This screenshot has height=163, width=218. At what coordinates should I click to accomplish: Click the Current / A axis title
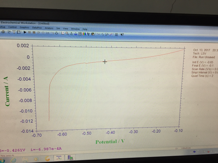(x=7, y=92)
